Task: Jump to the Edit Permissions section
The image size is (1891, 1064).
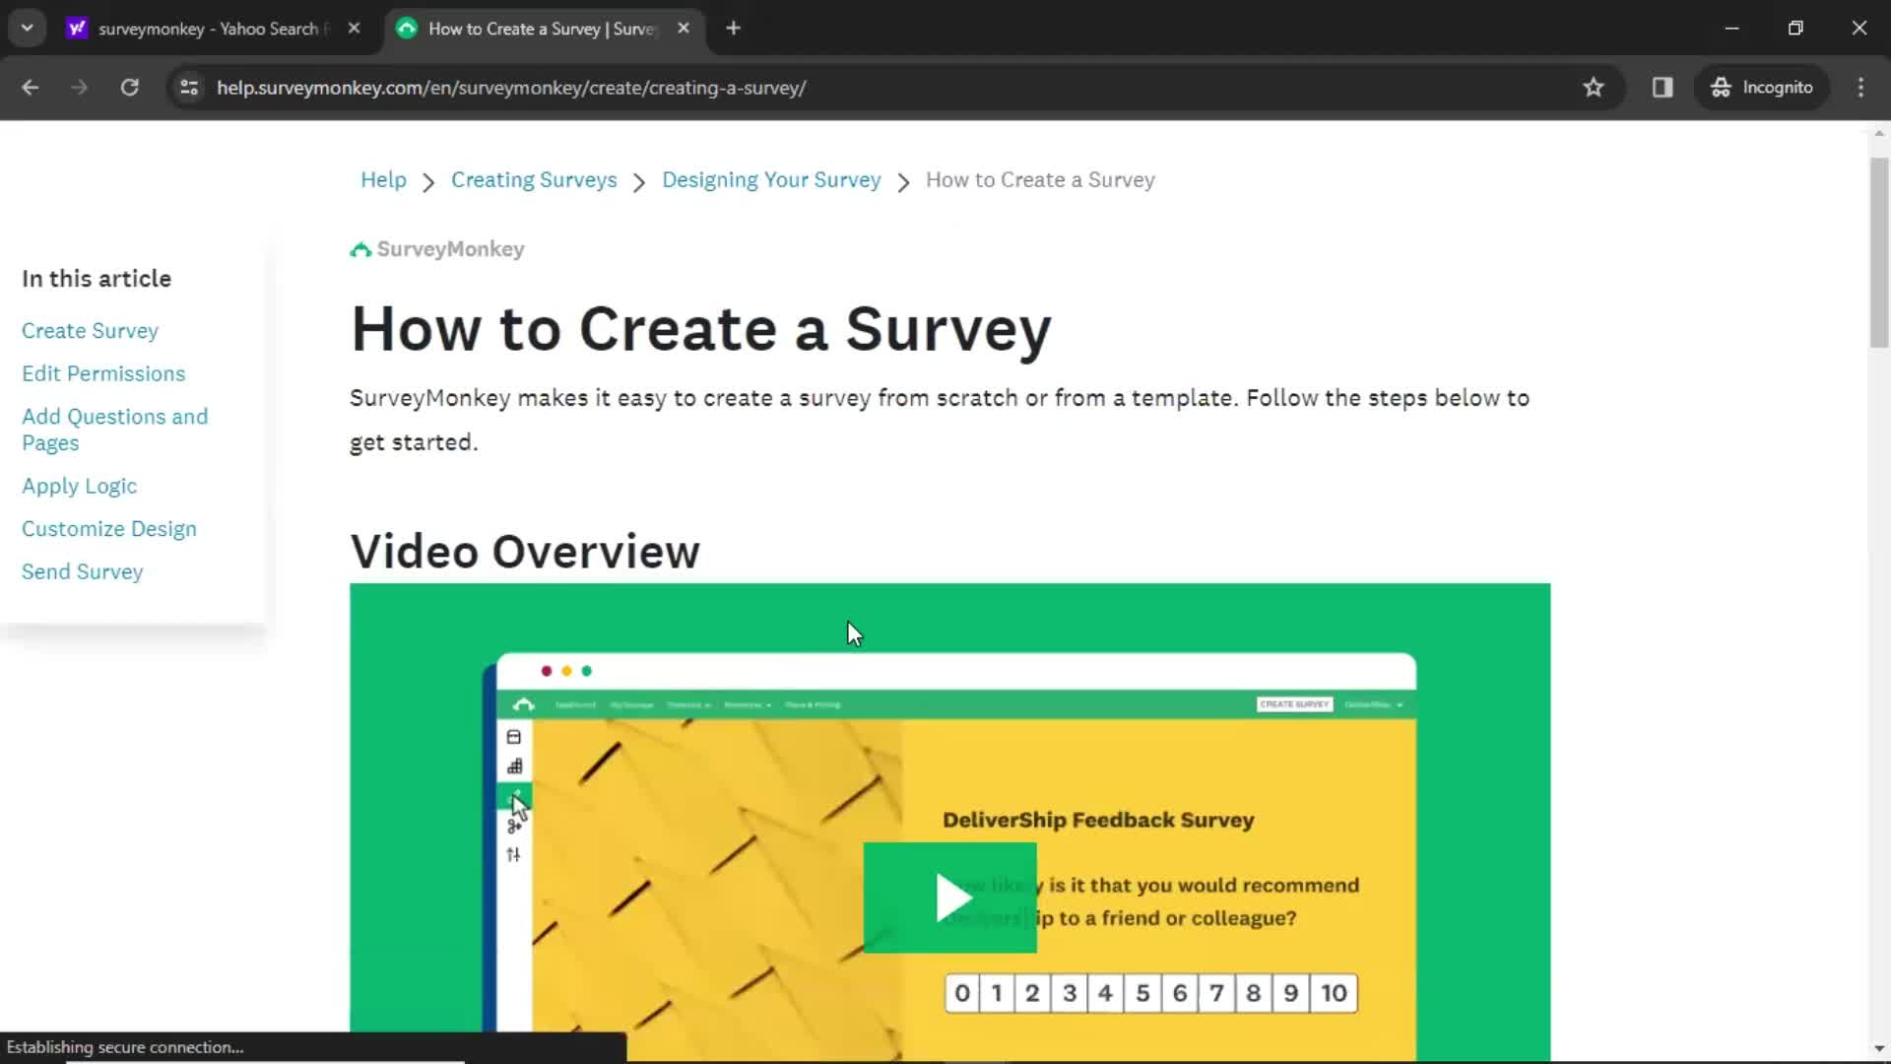Action: pos(103,373)
